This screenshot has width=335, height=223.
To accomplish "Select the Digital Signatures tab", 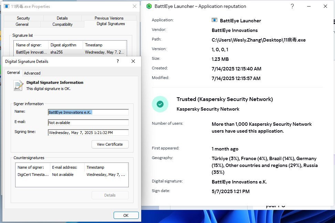I will pyautogui.click(x=111, y=24).
